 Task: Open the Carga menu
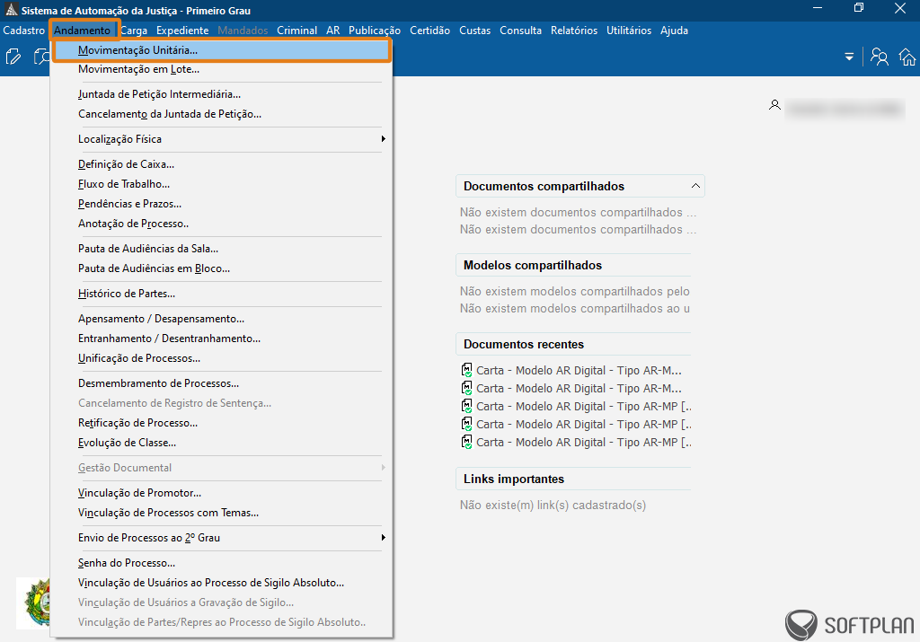click(134, 31)
